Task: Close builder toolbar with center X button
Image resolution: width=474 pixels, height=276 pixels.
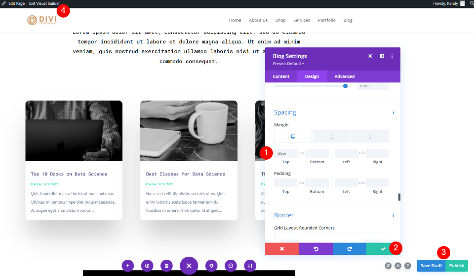Action: (x=189, y=266)
